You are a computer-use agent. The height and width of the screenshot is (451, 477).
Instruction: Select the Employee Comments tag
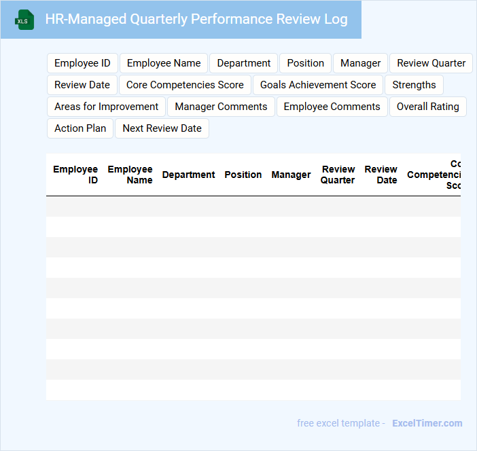pos(332,107)
